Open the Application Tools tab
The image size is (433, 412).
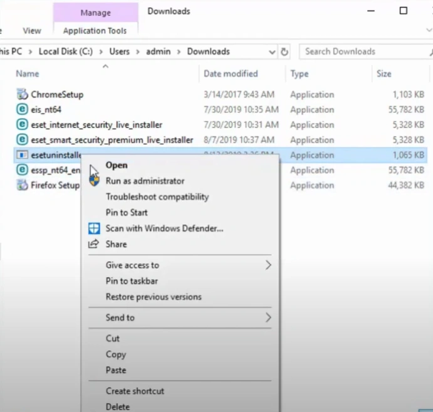[95, 31]
